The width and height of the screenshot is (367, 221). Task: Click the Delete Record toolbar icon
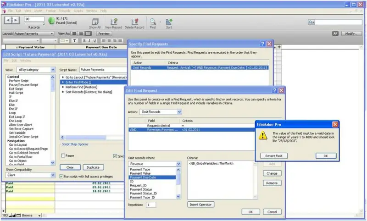(134, 22)
